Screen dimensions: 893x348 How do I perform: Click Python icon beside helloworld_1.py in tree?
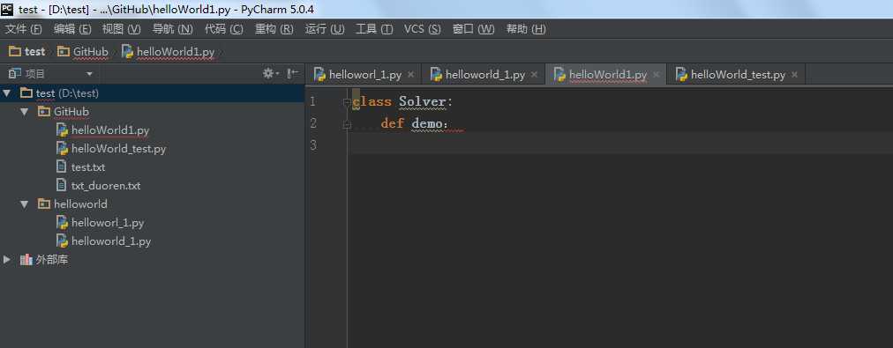point(62,241)
